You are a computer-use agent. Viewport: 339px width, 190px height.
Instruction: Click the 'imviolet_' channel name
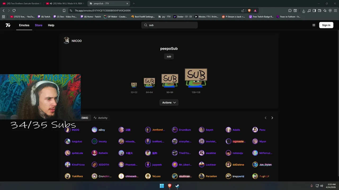coord(211,141)
